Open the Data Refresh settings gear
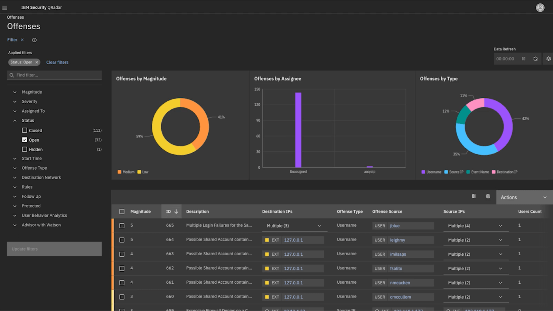This screenshot has width=553, height=311. pos(548,59)
